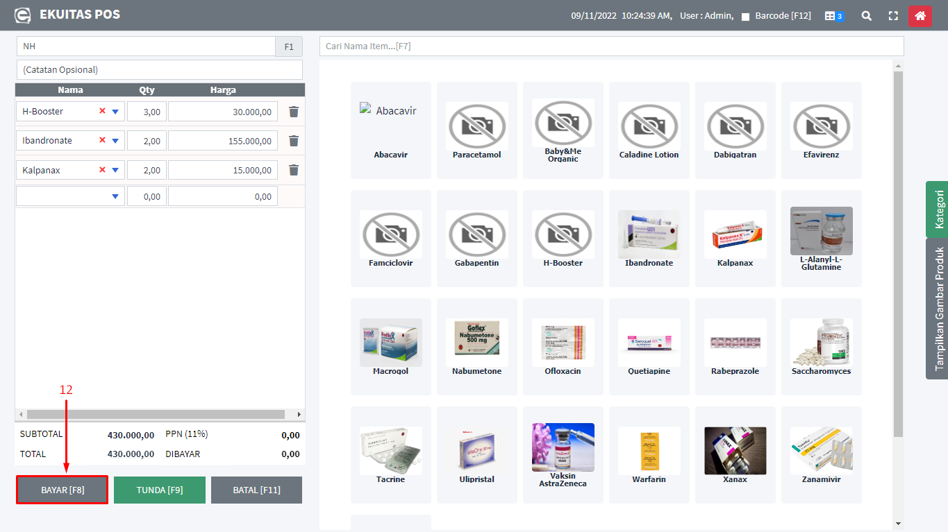Click the horizontal scrollbar under item list
Image resolution: width=948 pixels, height=532 pixels.
click(160, 414)
